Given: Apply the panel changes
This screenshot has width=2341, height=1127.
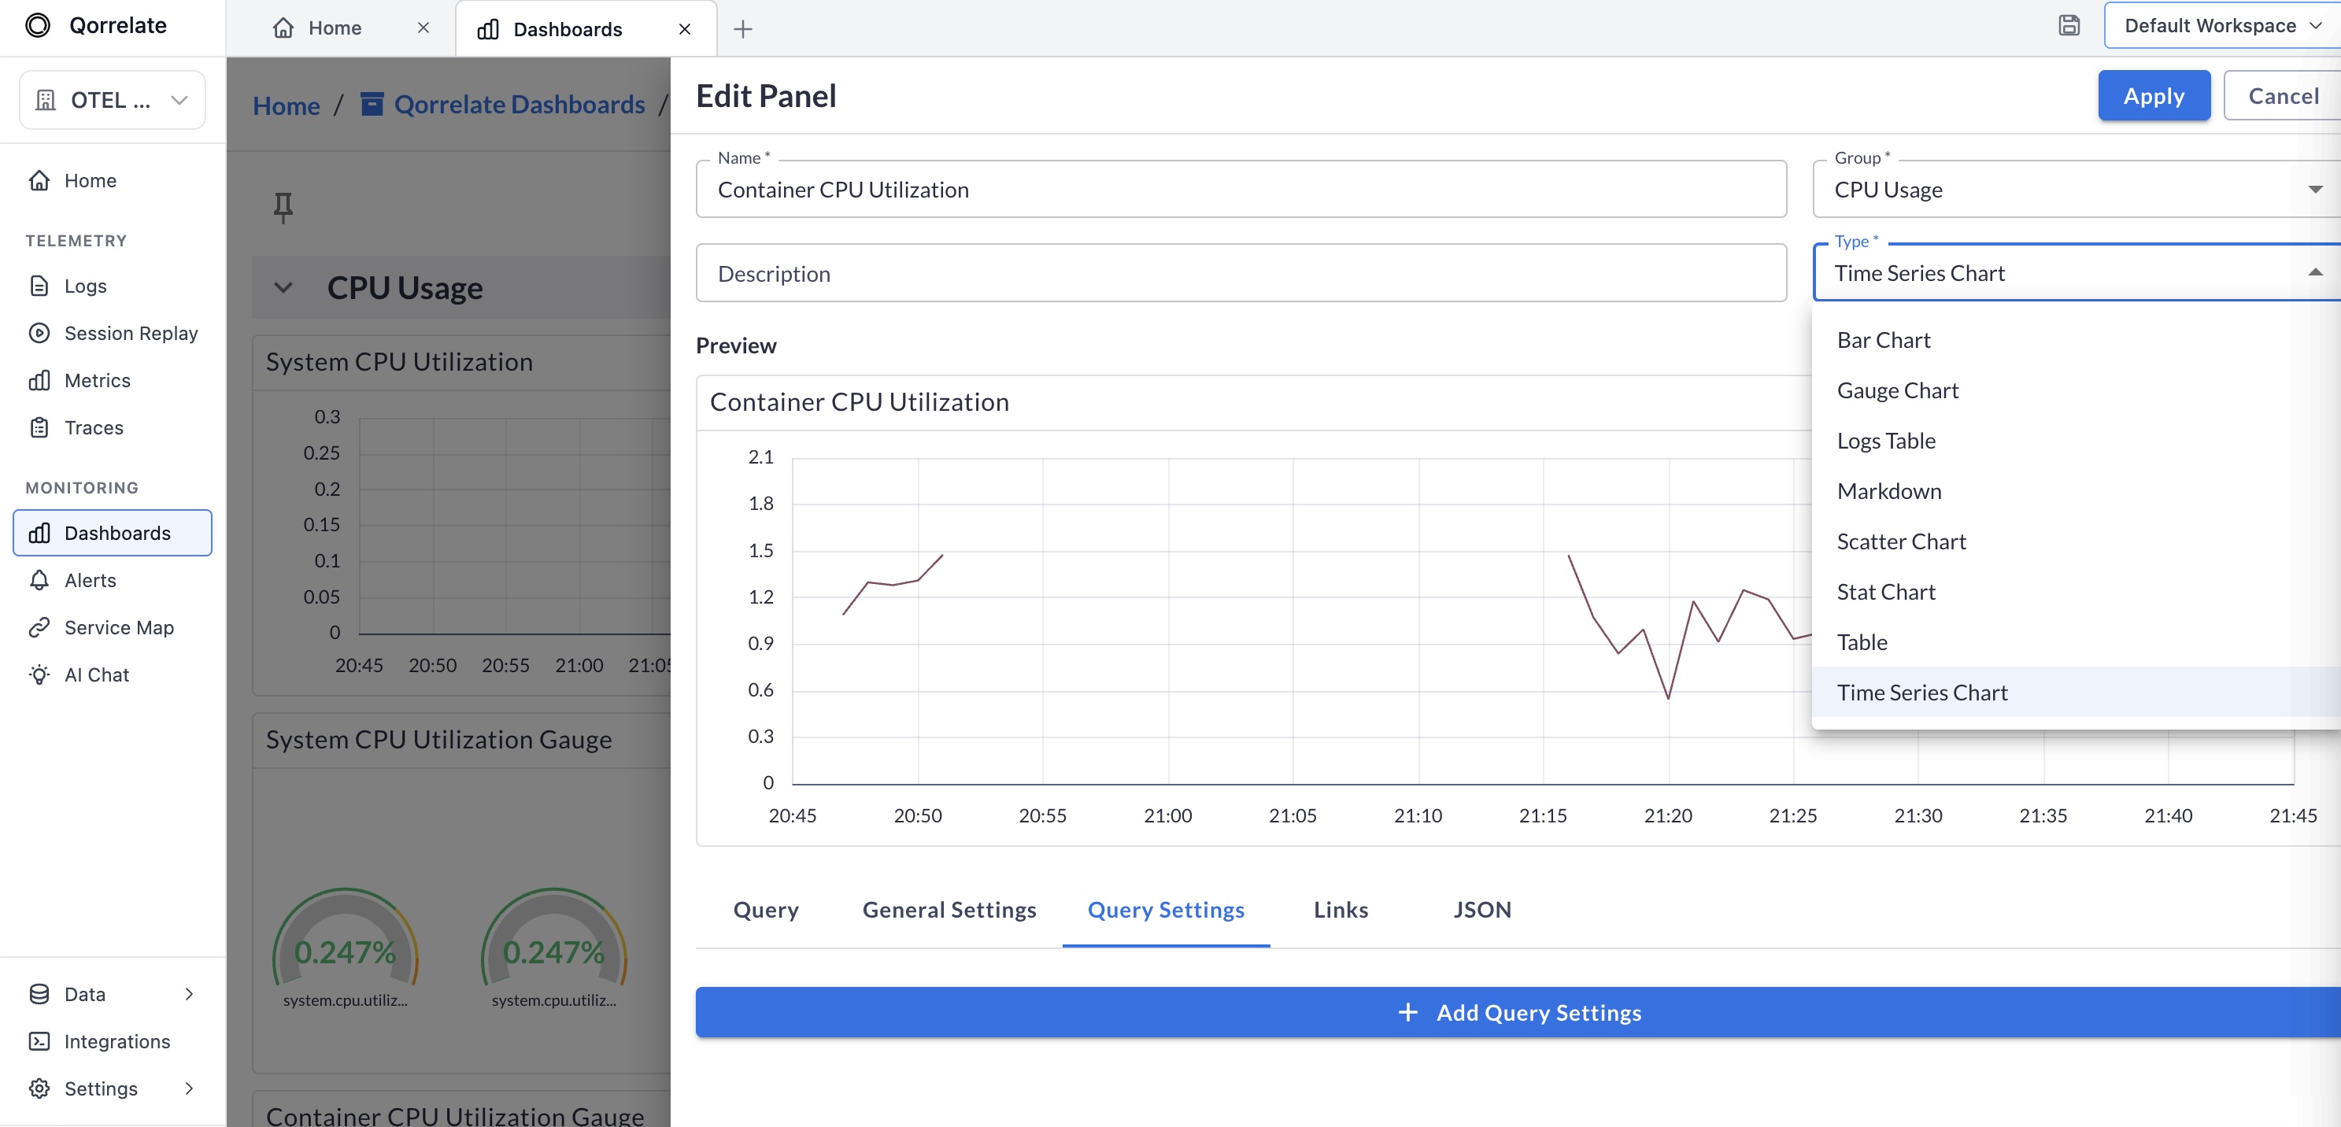Looking at the screenshot, I should click(2153, 95).
